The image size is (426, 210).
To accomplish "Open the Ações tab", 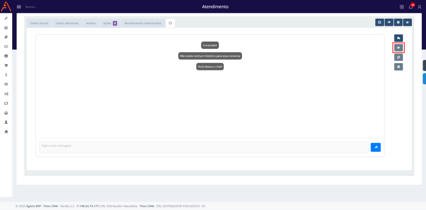I will click(110, 23).
